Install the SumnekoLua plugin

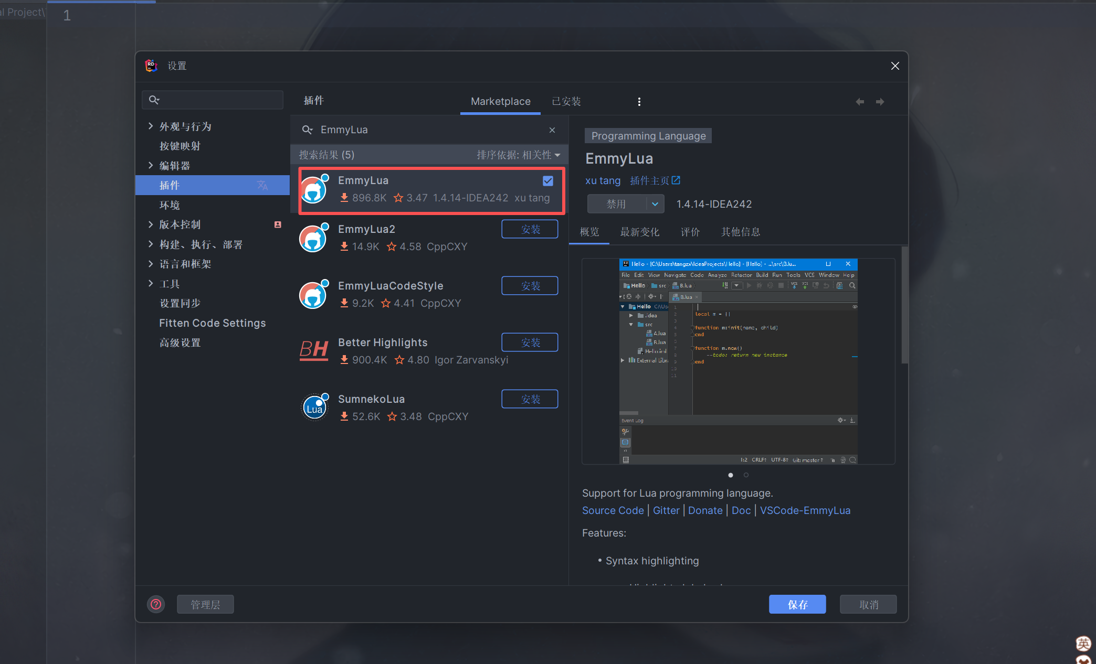[x=530, y=399]
